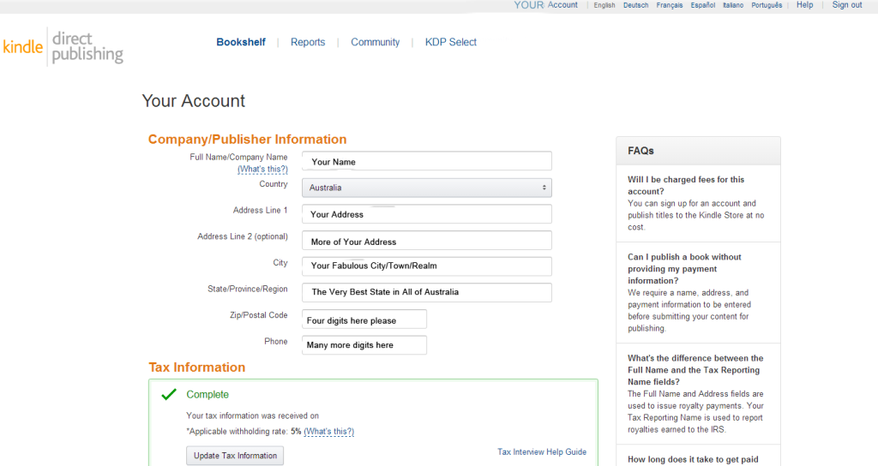Open the Tax Interview Help Guide link

(542, 452)
